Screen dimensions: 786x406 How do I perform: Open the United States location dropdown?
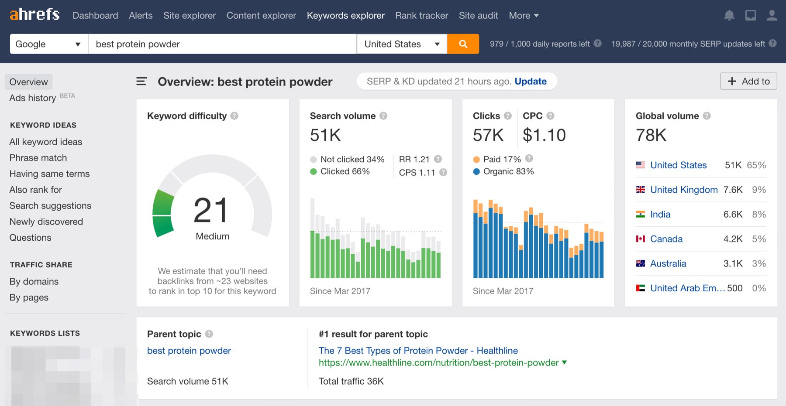coord(401,44)
